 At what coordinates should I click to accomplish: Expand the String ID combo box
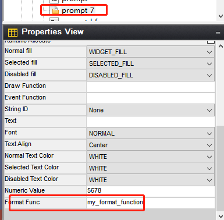pyautogui.click(x=151, y=110)
